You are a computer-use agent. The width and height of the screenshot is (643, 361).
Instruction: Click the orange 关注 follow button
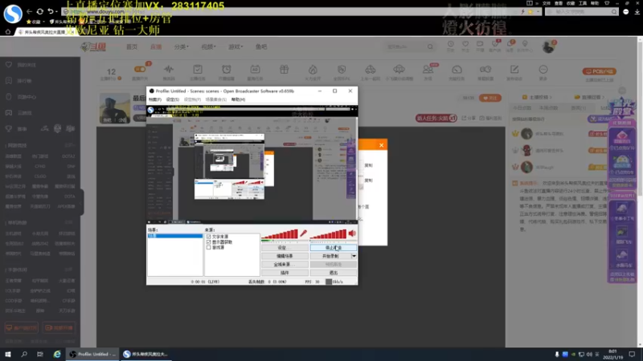[x=489, y=98]
